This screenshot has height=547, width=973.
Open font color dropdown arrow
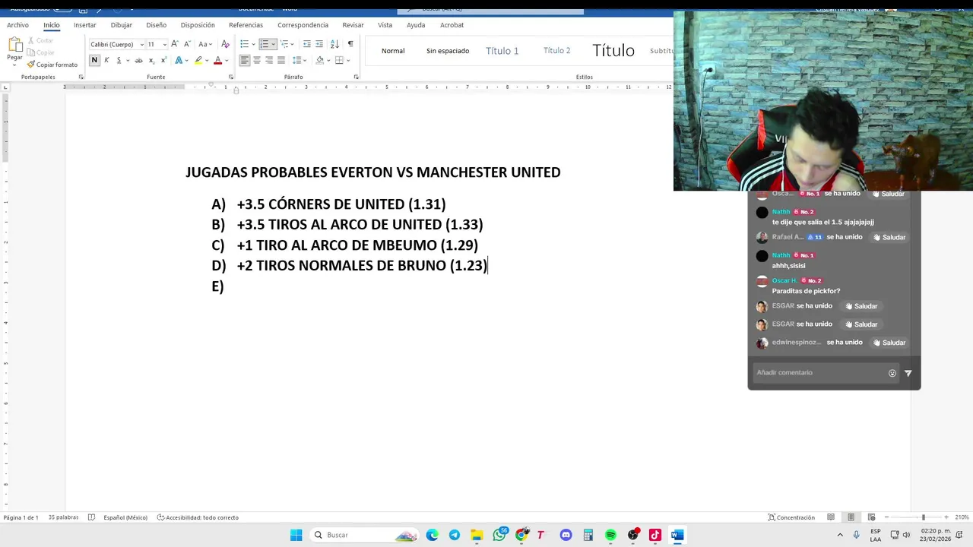point(227,60)
